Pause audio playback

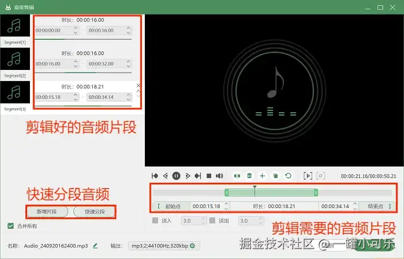point(176,176)
